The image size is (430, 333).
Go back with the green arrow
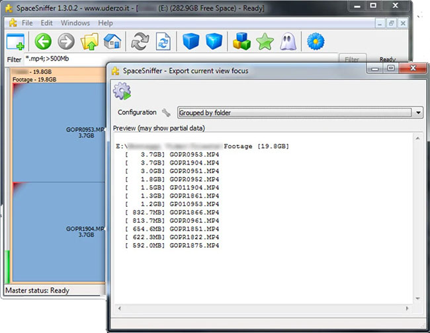(x=44, y=42)
